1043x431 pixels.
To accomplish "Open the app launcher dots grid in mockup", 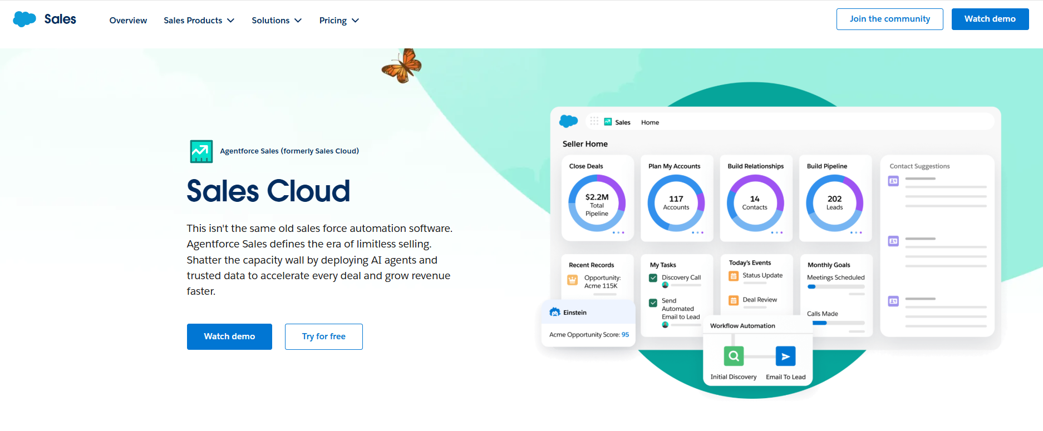I will (x=594, y=121).
